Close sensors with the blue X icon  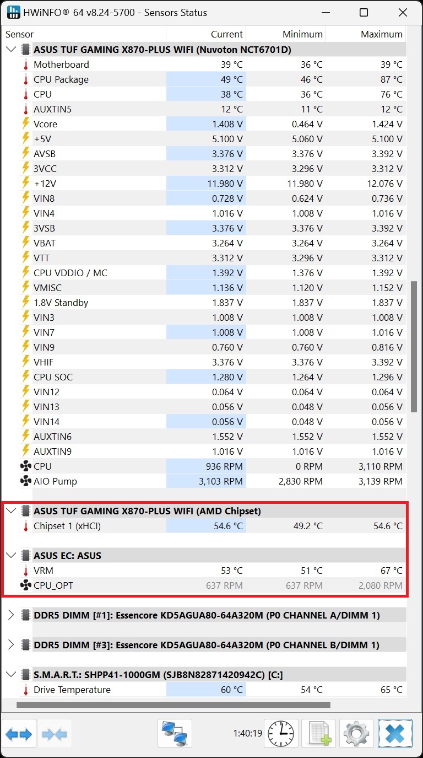(x=395, y=734)
